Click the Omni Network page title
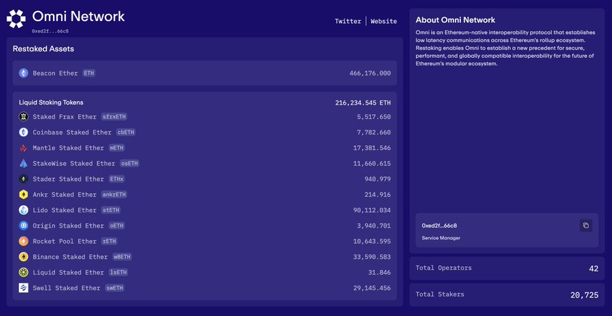Screen dimensions: 612x316 [78, 16]
